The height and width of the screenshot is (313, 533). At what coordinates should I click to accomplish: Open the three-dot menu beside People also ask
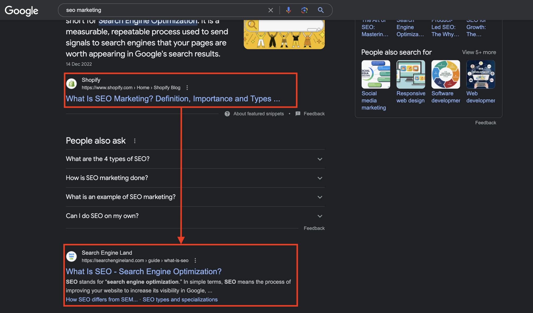pos(135,141)
